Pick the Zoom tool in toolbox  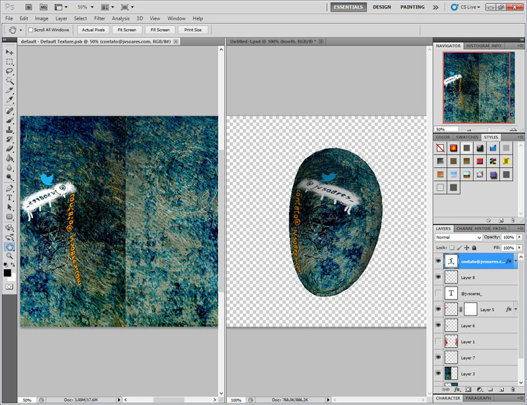click(x=9, y=256)
